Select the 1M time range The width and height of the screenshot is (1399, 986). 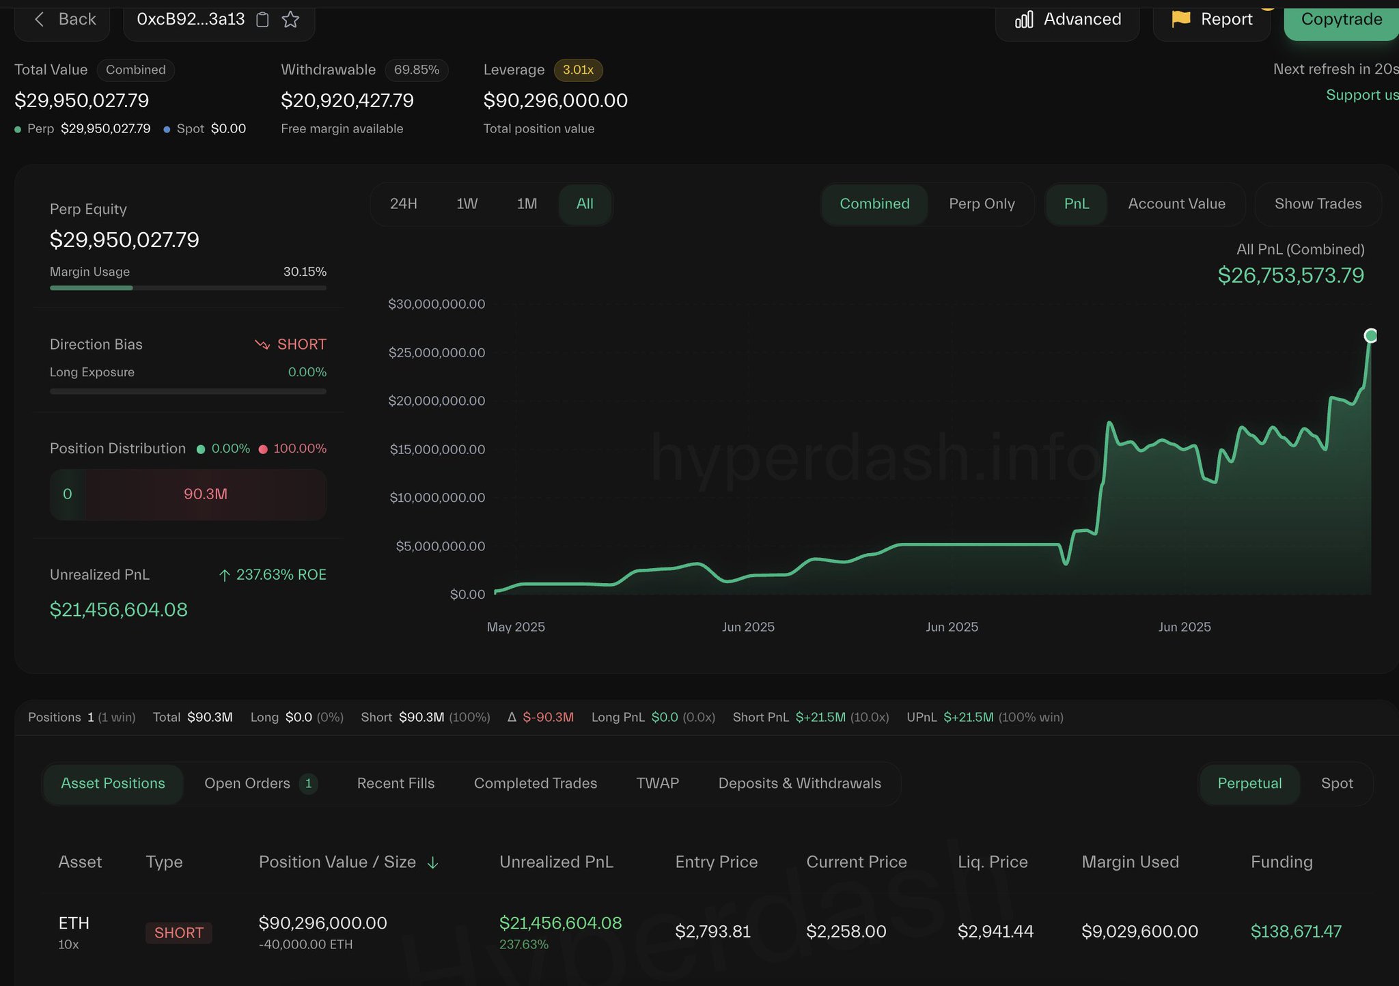click(x=527, y=203)
